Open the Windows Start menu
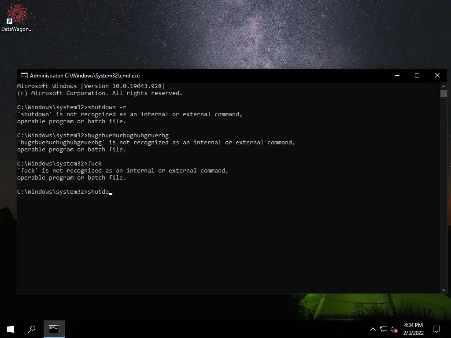 (x=11, y=329)
